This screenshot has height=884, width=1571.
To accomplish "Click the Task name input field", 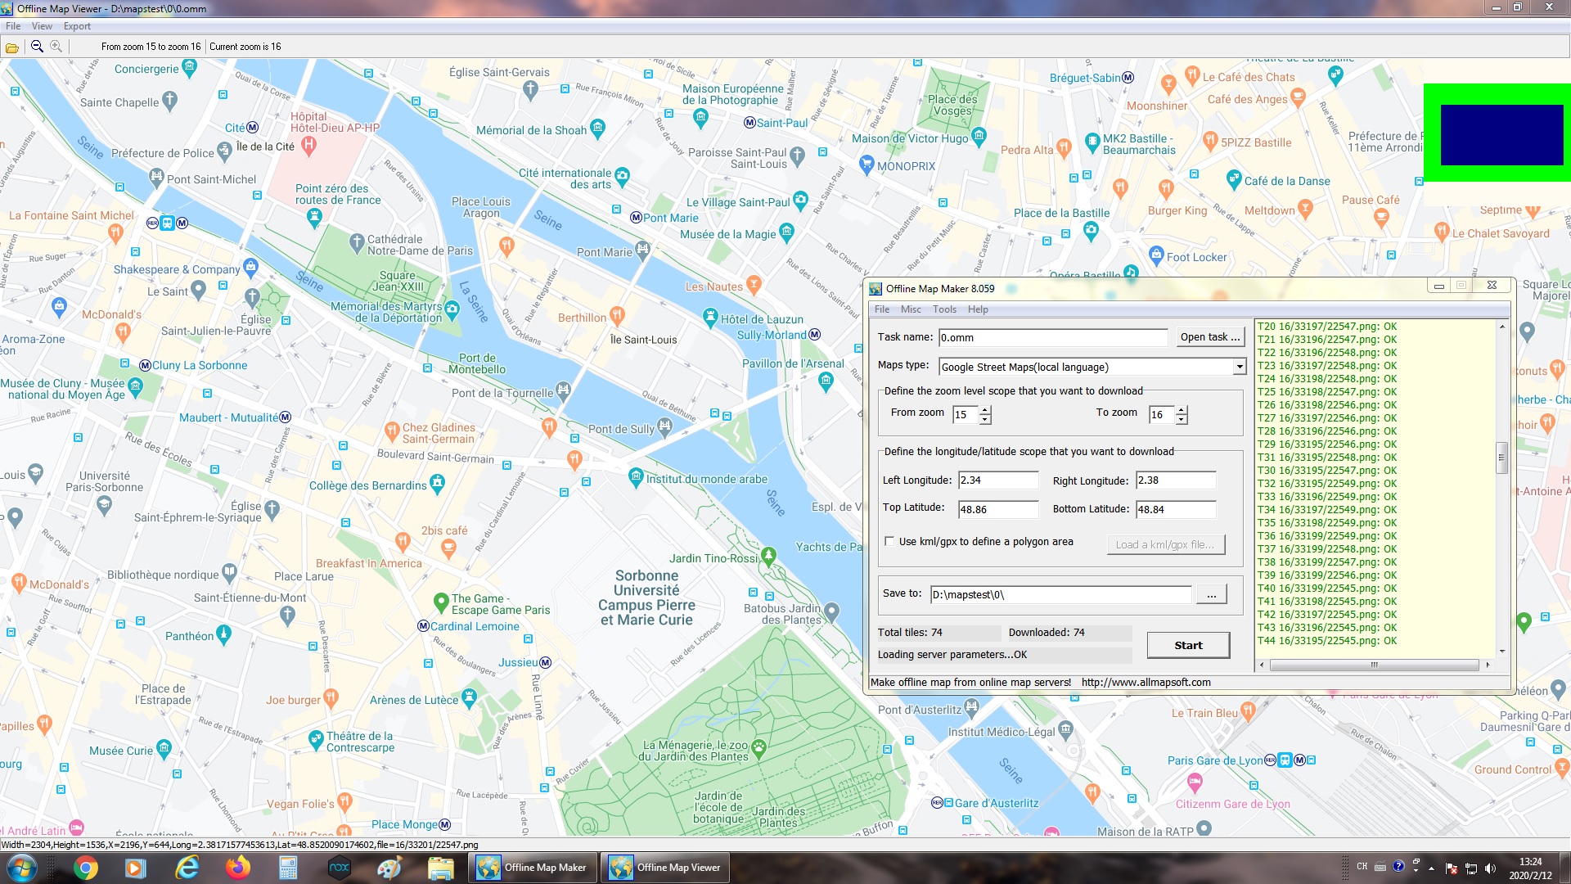I will 1051,336.
